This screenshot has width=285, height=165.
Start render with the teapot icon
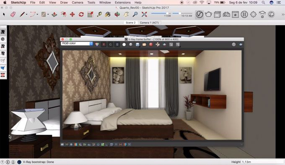pos(208,14)
